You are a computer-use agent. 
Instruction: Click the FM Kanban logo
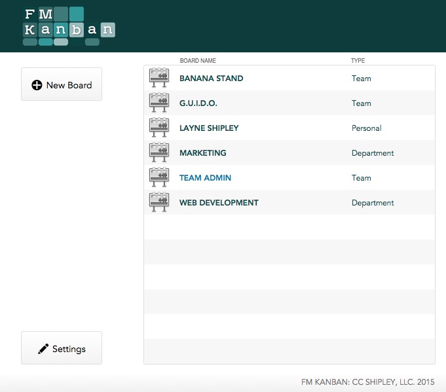[69, 26]
